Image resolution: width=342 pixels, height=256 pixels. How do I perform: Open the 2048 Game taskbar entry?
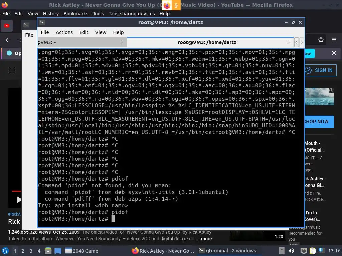click(x=82, y=251)
